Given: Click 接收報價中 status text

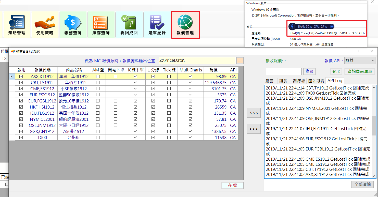Looking at the screenshot, I should point(278,61).
